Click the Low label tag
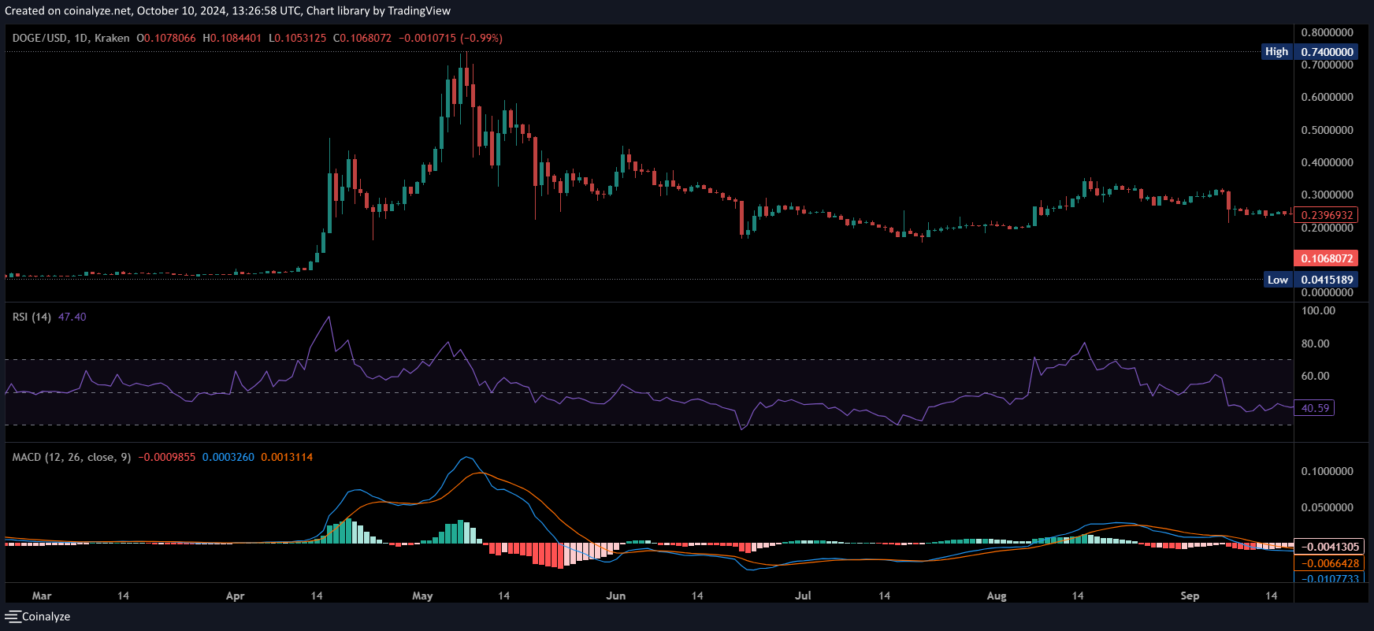This screenshot has height=631, width=1374. [x=1278, y=280]
